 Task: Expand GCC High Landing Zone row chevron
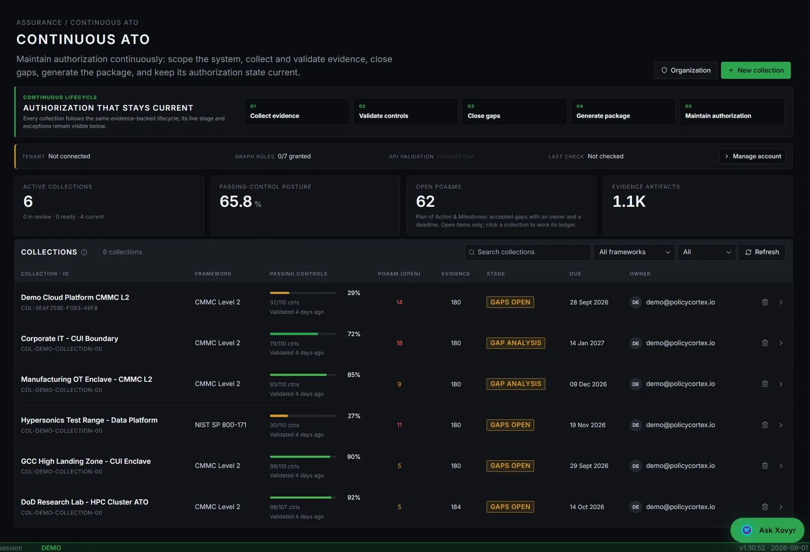point(781,465)
